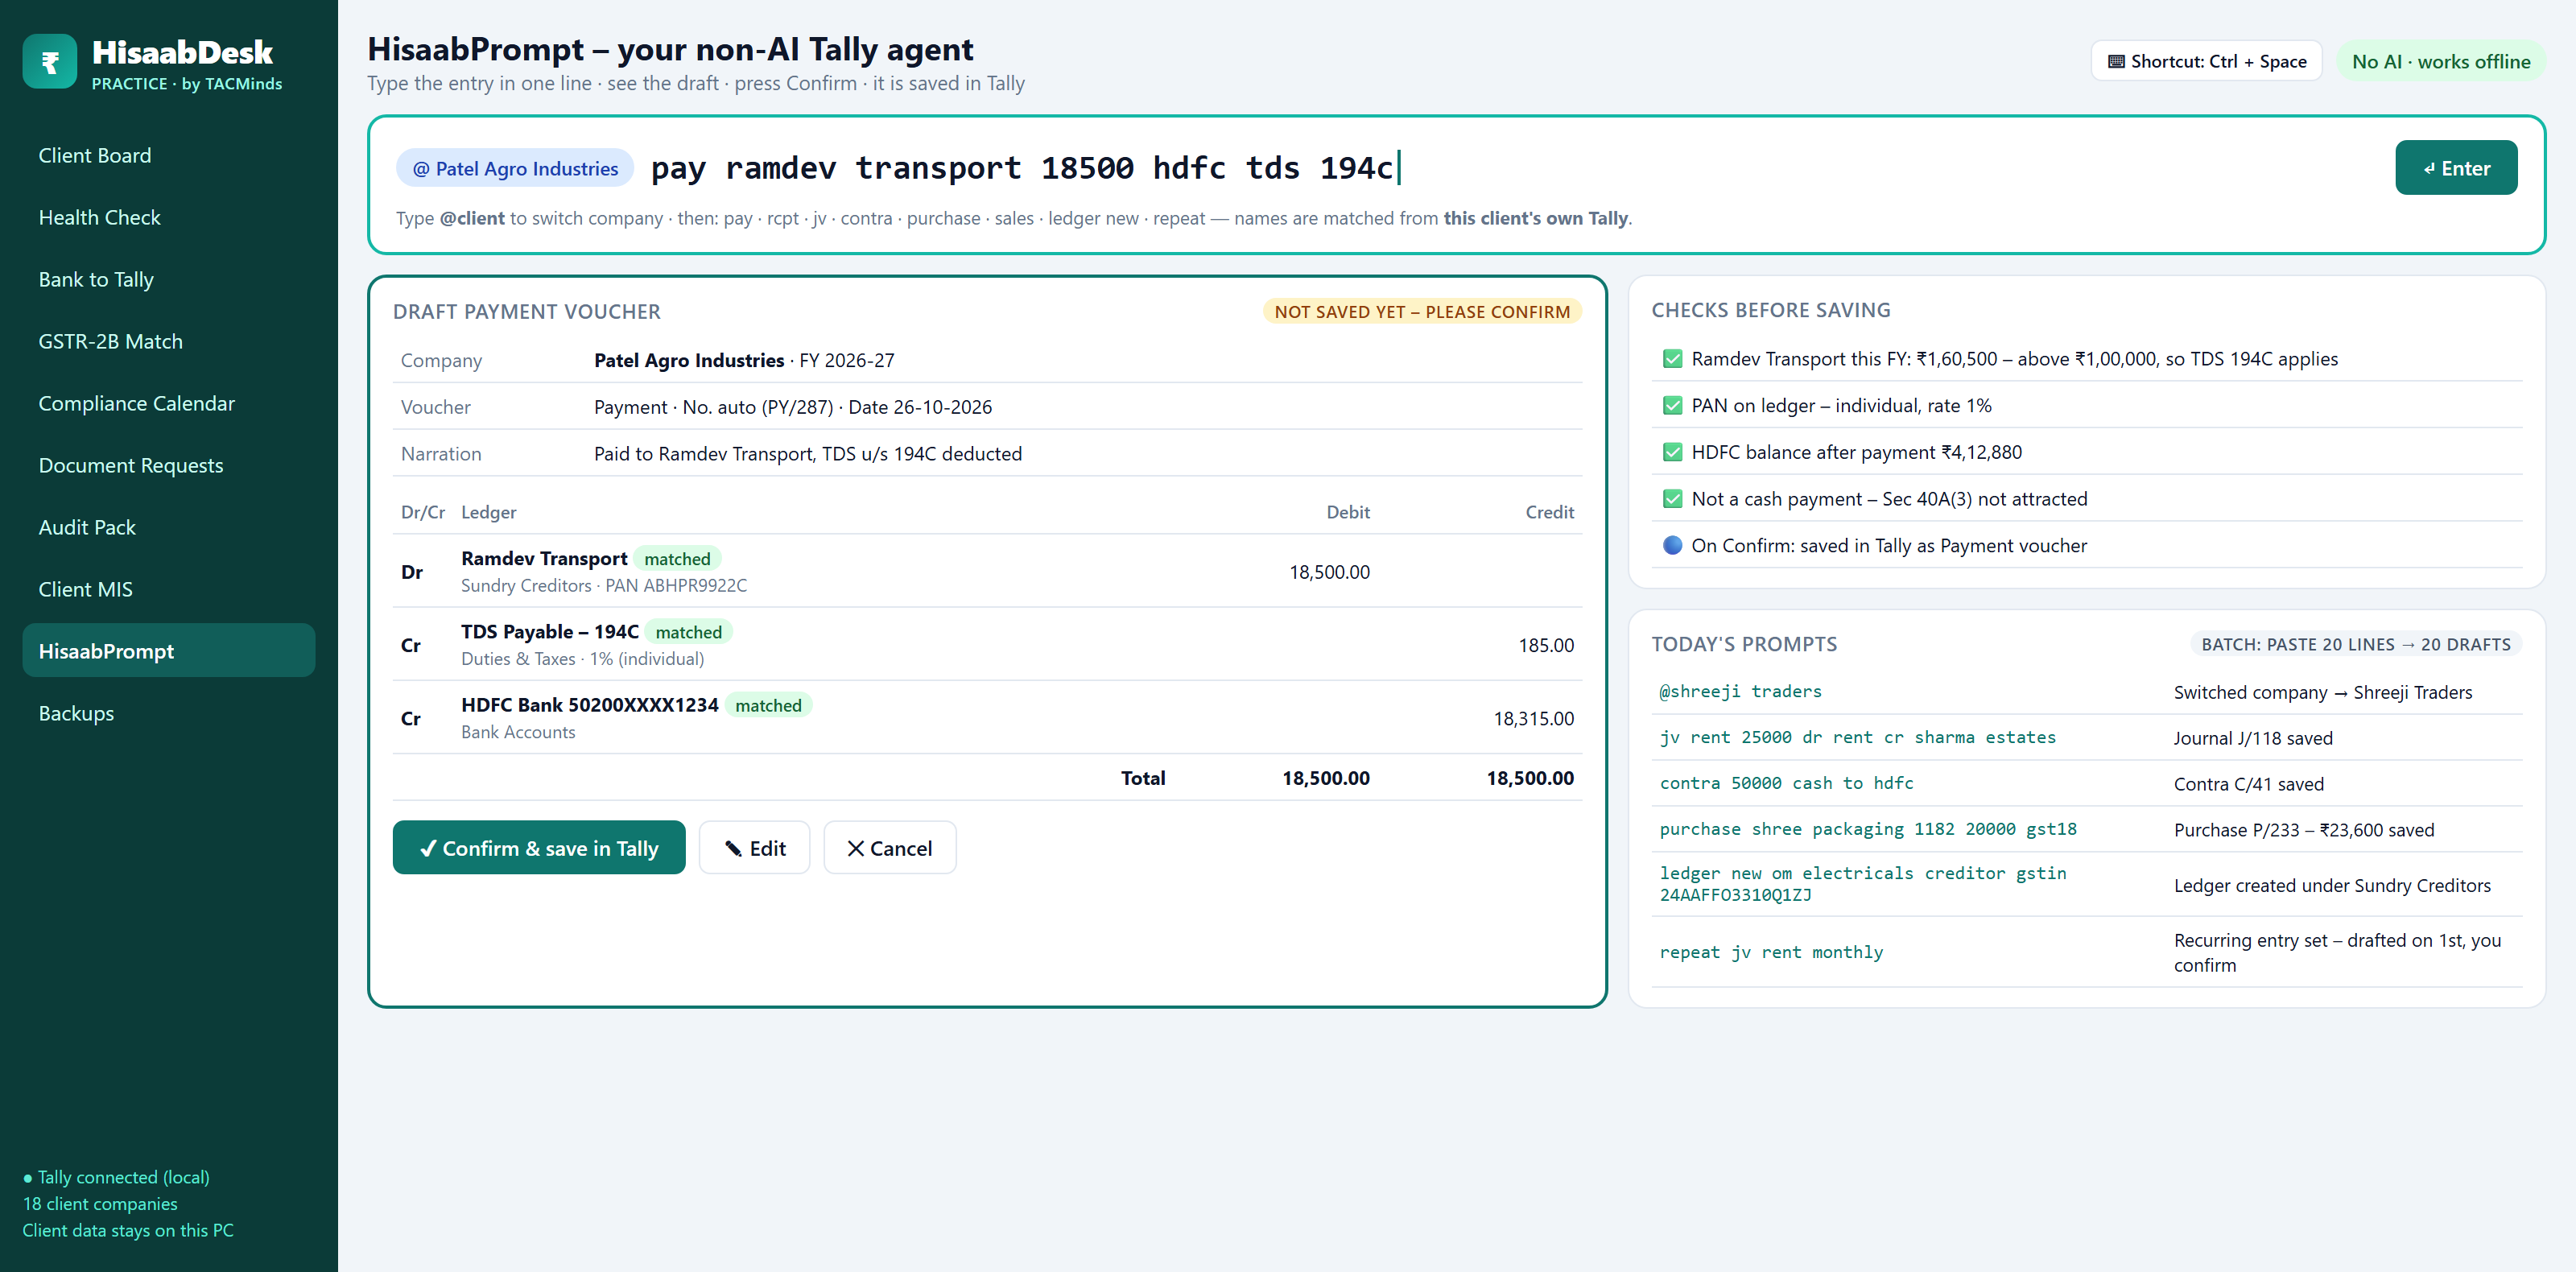Image resolution: width=2576 pixels, height=1272 pixels.
Task: Click the NOT SAVED YET – PLEASE CONFIRM badge
Action: 1421,311
